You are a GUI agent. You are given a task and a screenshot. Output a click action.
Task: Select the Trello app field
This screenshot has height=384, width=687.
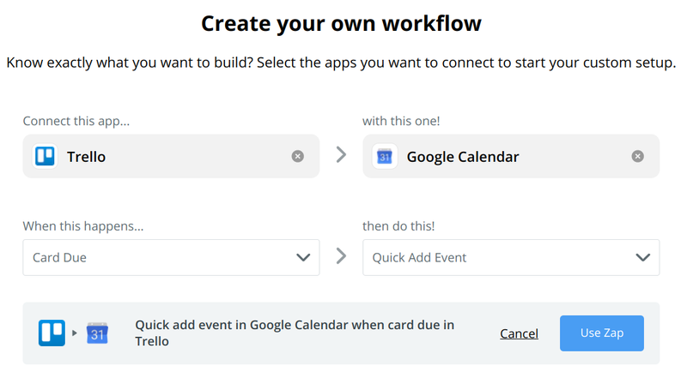click(171, 156)
